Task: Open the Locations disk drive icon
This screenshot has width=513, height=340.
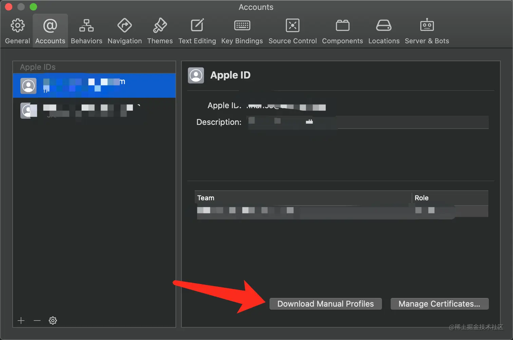Action: 384,25
